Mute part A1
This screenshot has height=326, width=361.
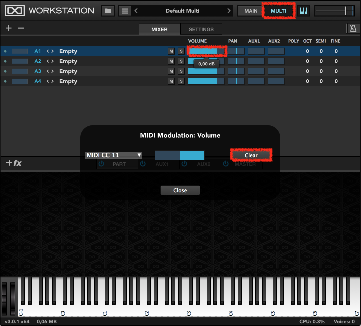pyautogui.click(x=171, y=51)
